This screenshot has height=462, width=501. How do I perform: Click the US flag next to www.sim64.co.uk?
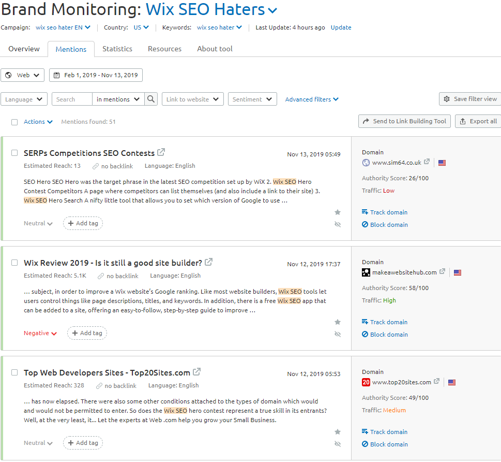pos(442,162)
